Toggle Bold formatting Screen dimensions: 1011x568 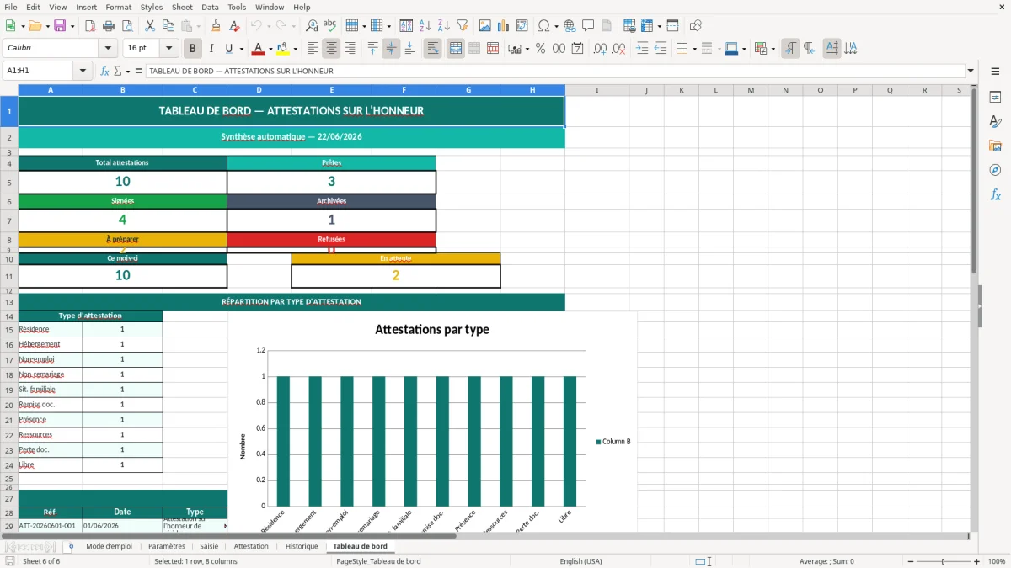(193, 49)
